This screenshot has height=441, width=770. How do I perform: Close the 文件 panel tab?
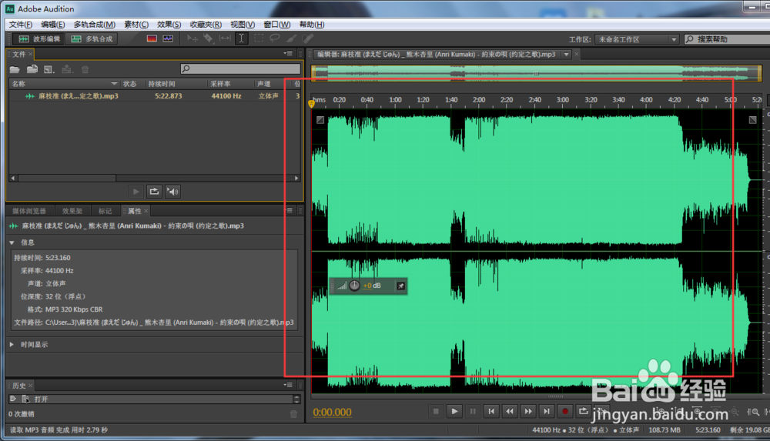[31, 54]
